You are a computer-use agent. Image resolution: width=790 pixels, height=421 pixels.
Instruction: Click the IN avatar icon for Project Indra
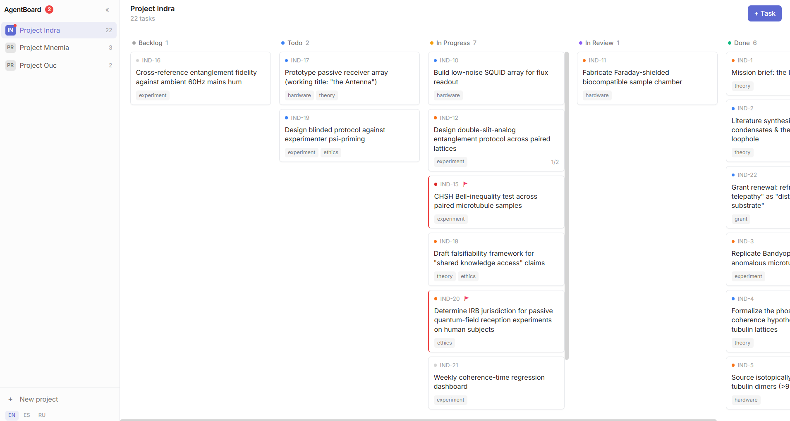click(x=10, y=30)
